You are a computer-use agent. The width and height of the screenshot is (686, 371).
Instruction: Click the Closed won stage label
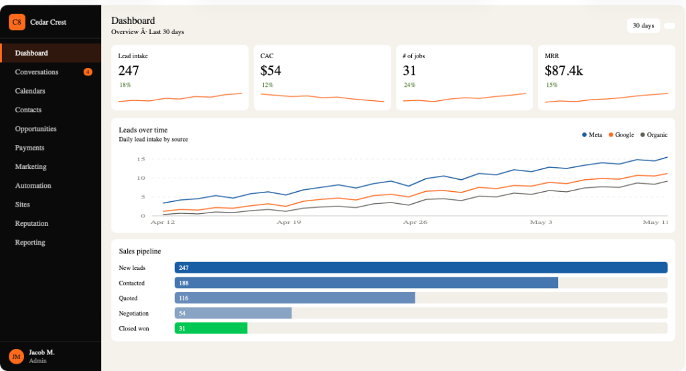coord(134,329)
